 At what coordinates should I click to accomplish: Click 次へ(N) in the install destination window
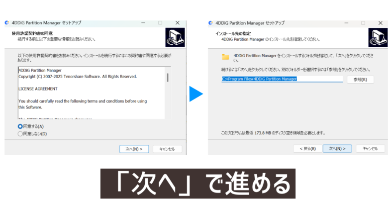tap(337, 149)
